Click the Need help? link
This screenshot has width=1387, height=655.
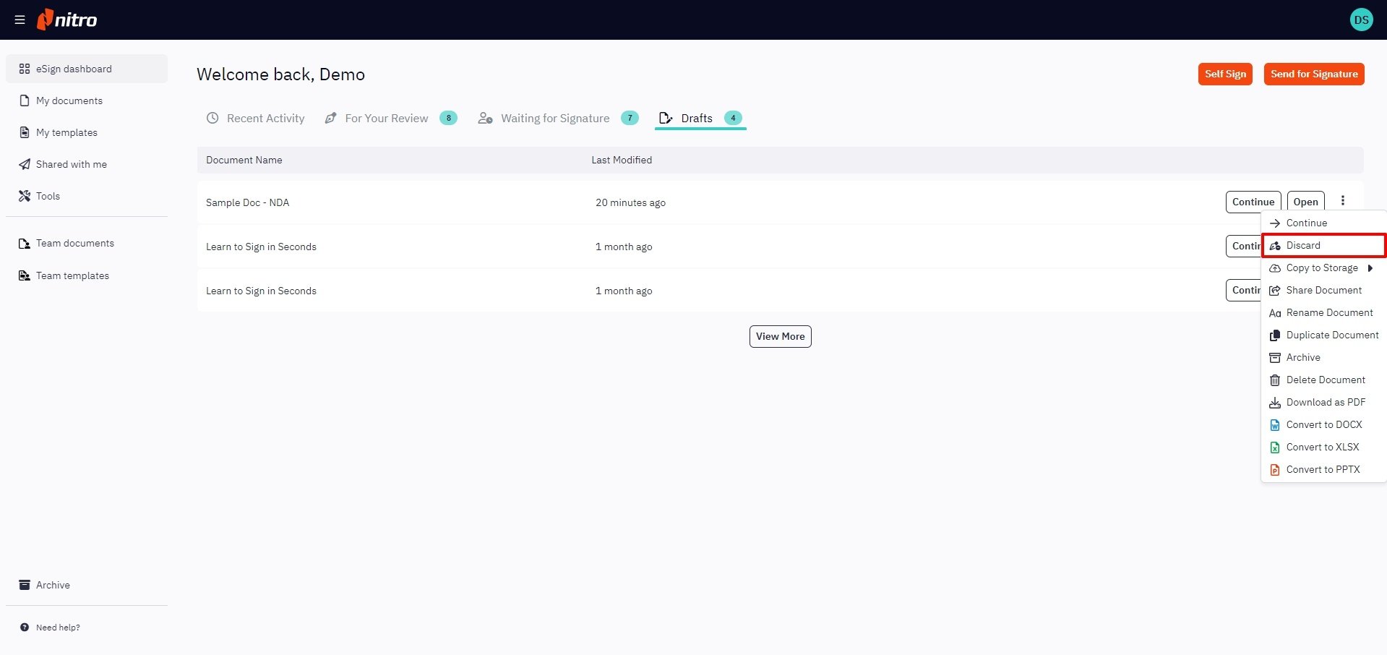[x=58, y=628]
